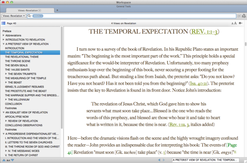Open The Measuring of the Temple
Viewport: 247px width, 163px height.
[x=26, y=78]
